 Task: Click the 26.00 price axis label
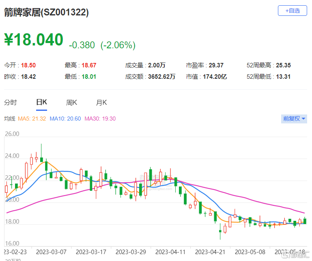tap(12, 134)
